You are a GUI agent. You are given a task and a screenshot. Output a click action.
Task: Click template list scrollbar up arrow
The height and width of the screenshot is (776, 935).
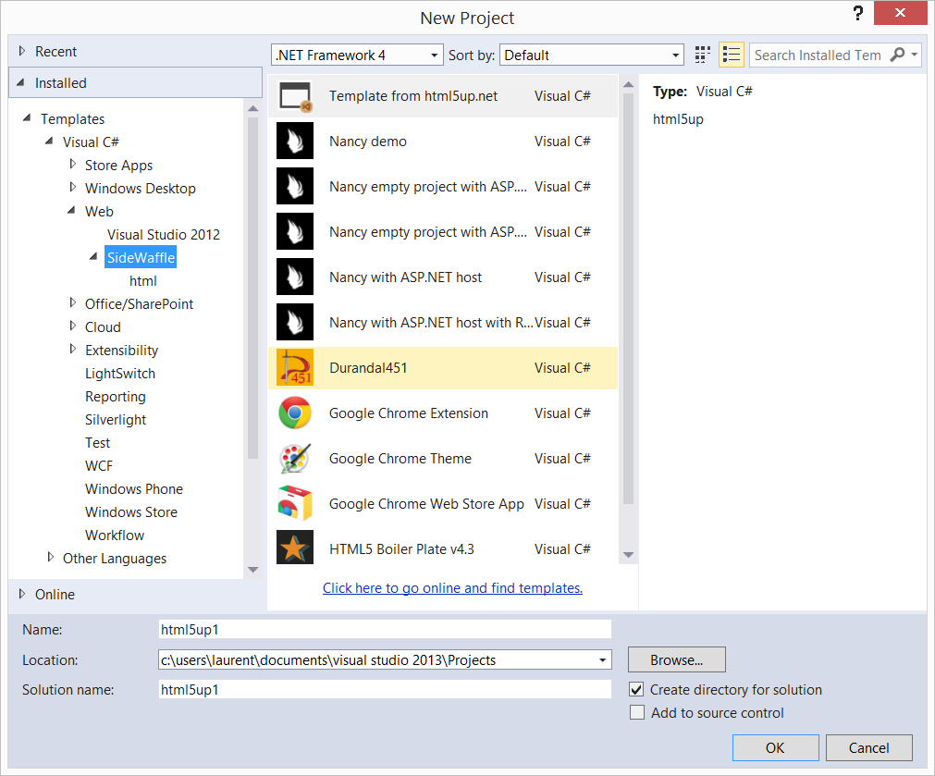[629, 85]
